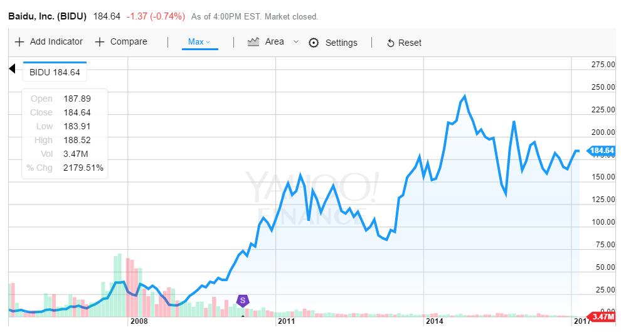Open the Settings gear icon
Screen dimensions: 621x332
(314, 43)
